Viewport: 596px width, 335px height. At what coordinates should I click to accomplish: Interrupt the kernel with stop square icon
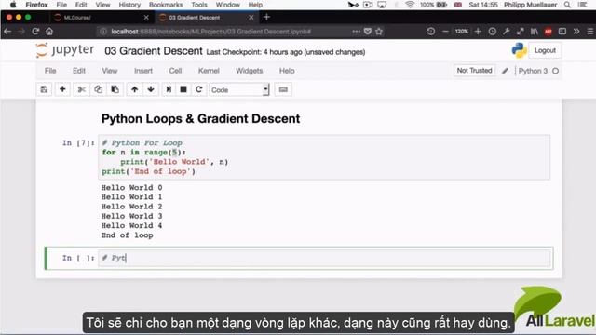[183, 89]
